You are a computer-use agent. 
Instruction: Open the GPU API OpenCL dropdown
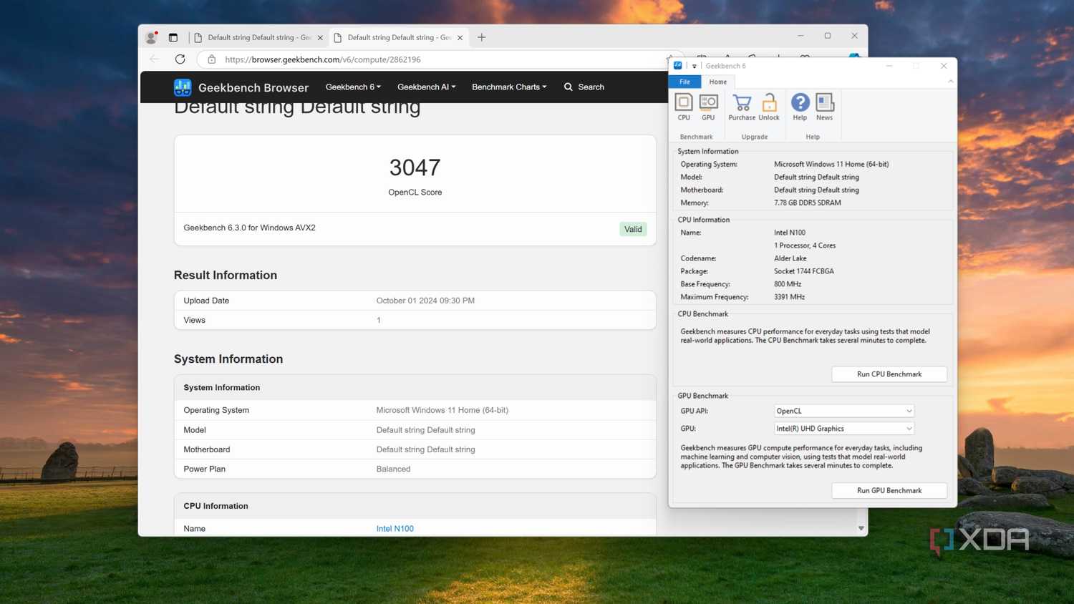844,411
